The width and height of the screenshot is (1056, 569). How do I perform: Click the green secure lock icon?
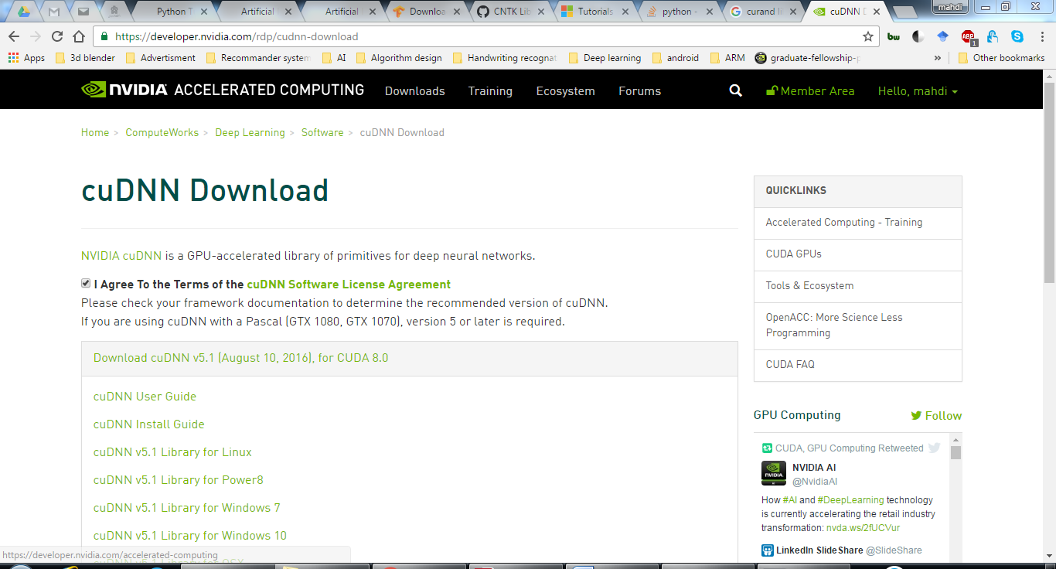(104, 36)
